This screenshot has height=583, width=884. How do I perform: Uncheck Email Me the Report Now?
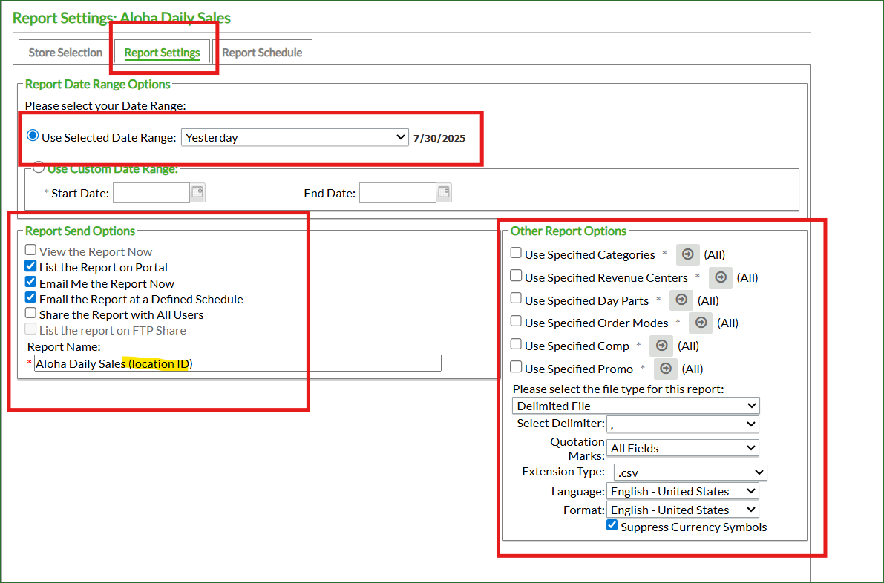[x=30, y=282]
